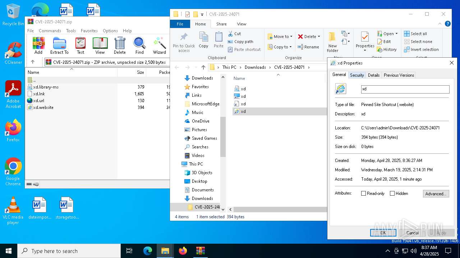Open VLC media player desktop shortcut
Viewport: 460px width, 258px height.
(x=13, y=211)
